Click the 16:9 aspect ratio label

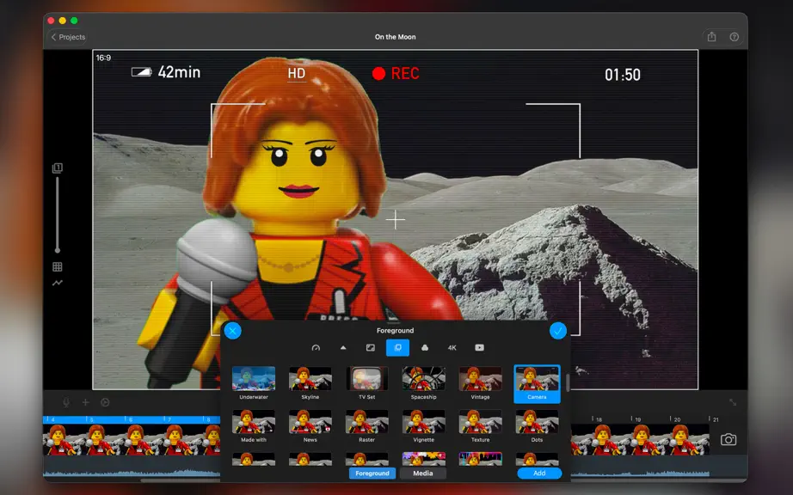103,58
